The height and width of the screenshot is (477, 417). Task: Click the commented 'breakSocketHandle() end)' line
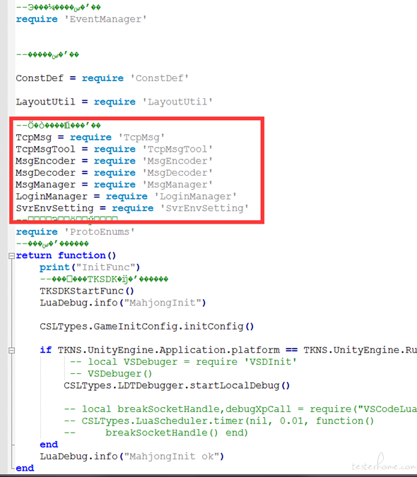pyautogui.click(x=156, y=433)
